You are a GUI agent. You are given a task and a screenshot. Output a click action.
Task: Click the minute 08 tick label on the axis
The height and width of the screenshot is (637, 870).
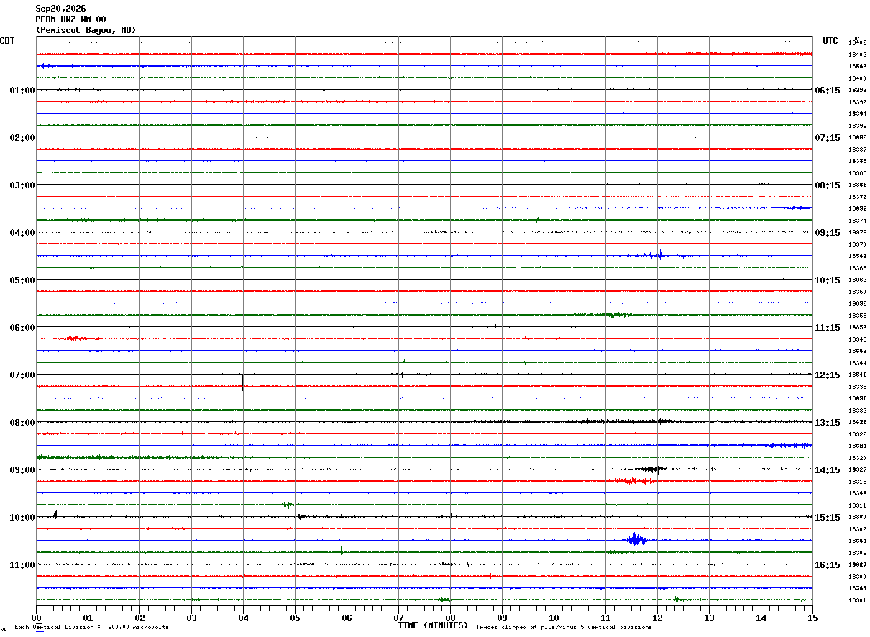[450, 618]
